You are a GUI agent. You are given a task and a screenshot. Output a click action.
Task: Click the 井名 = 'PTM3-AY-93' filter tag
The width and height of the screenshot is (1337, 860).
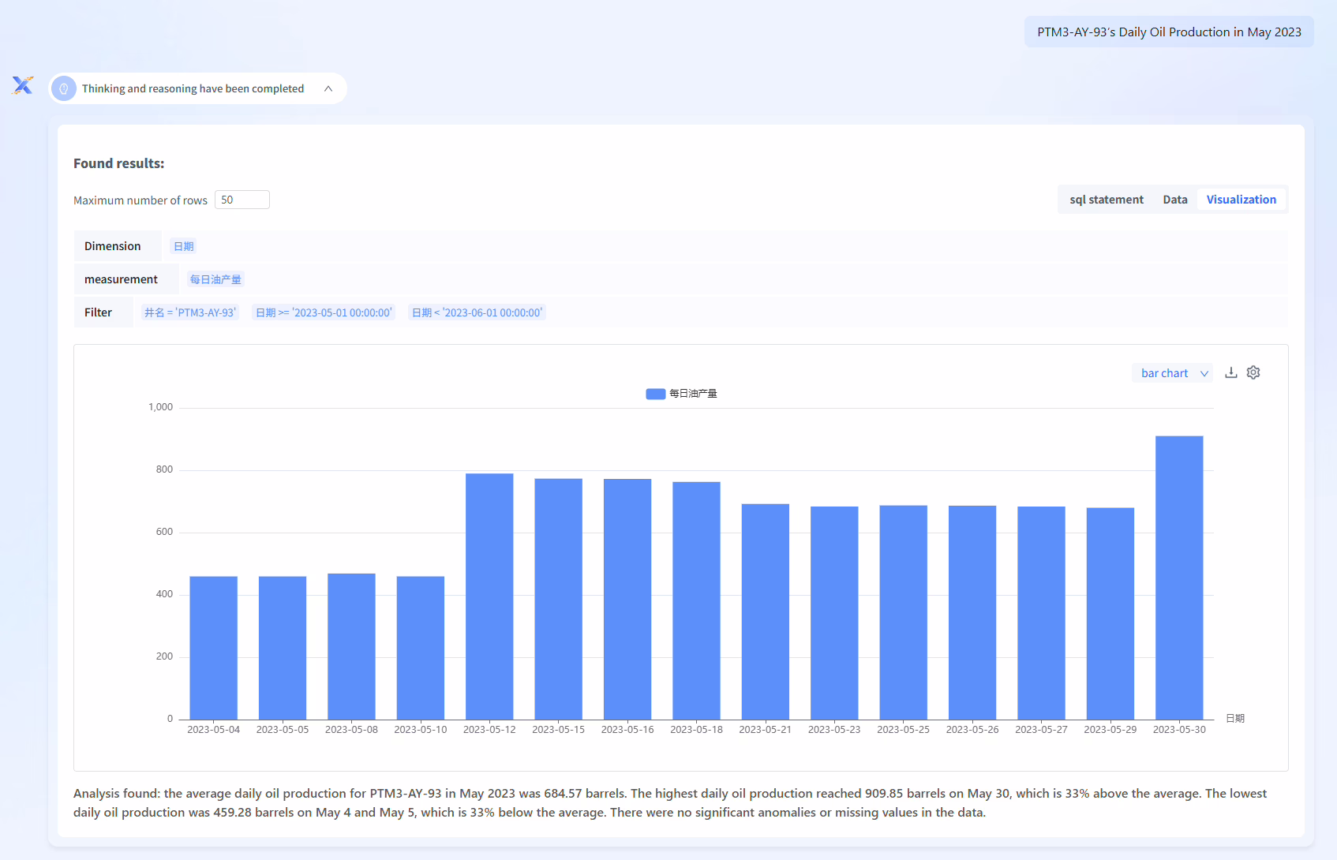point(190,312)
